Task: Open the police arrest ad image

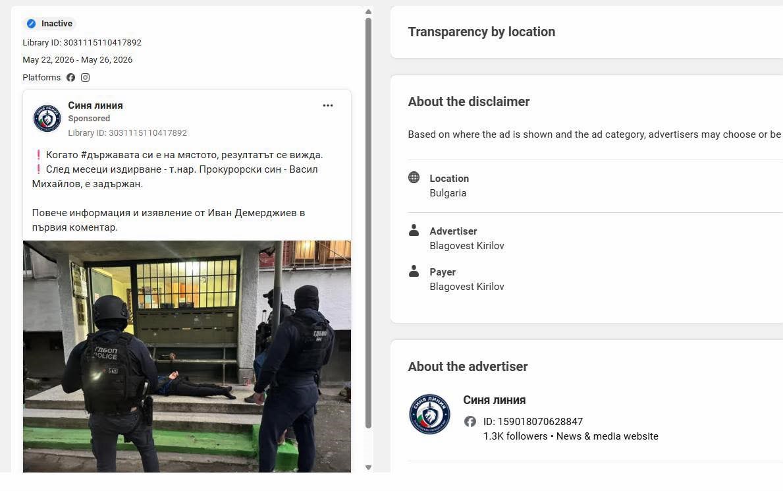Action: (x=187, y=357)
